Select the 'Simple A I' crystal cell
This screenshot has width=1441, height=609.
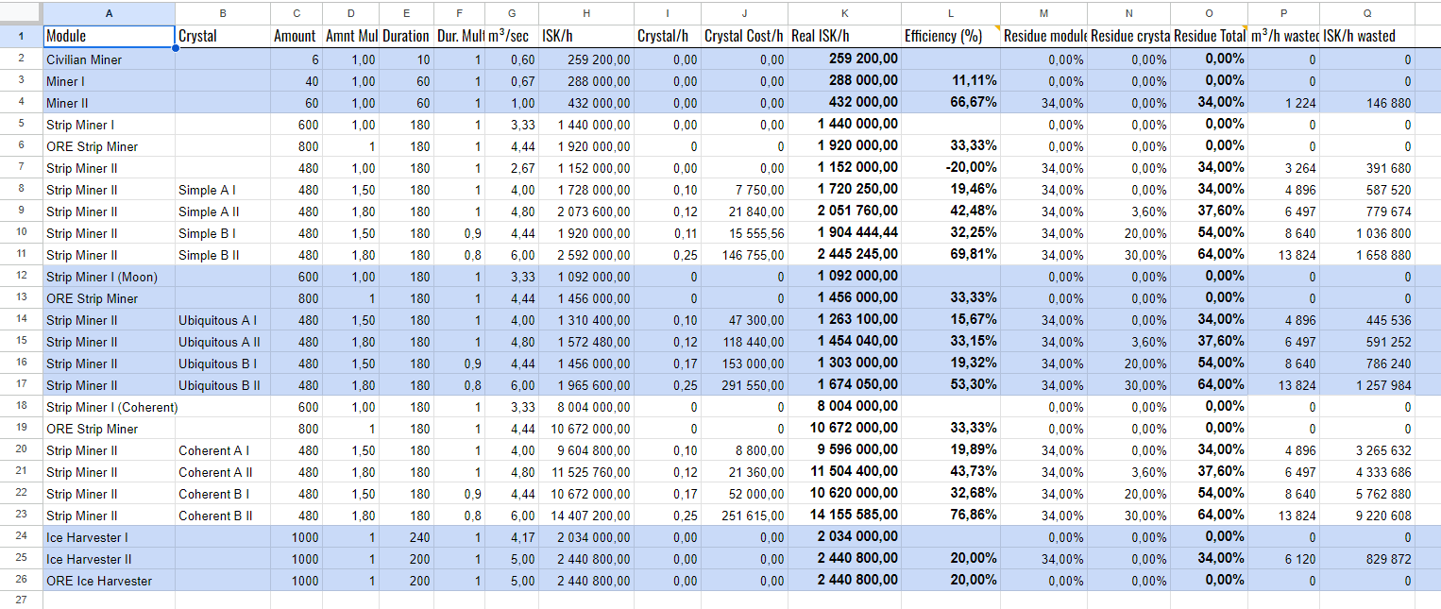pyautogui.click(x=222, y=190)
